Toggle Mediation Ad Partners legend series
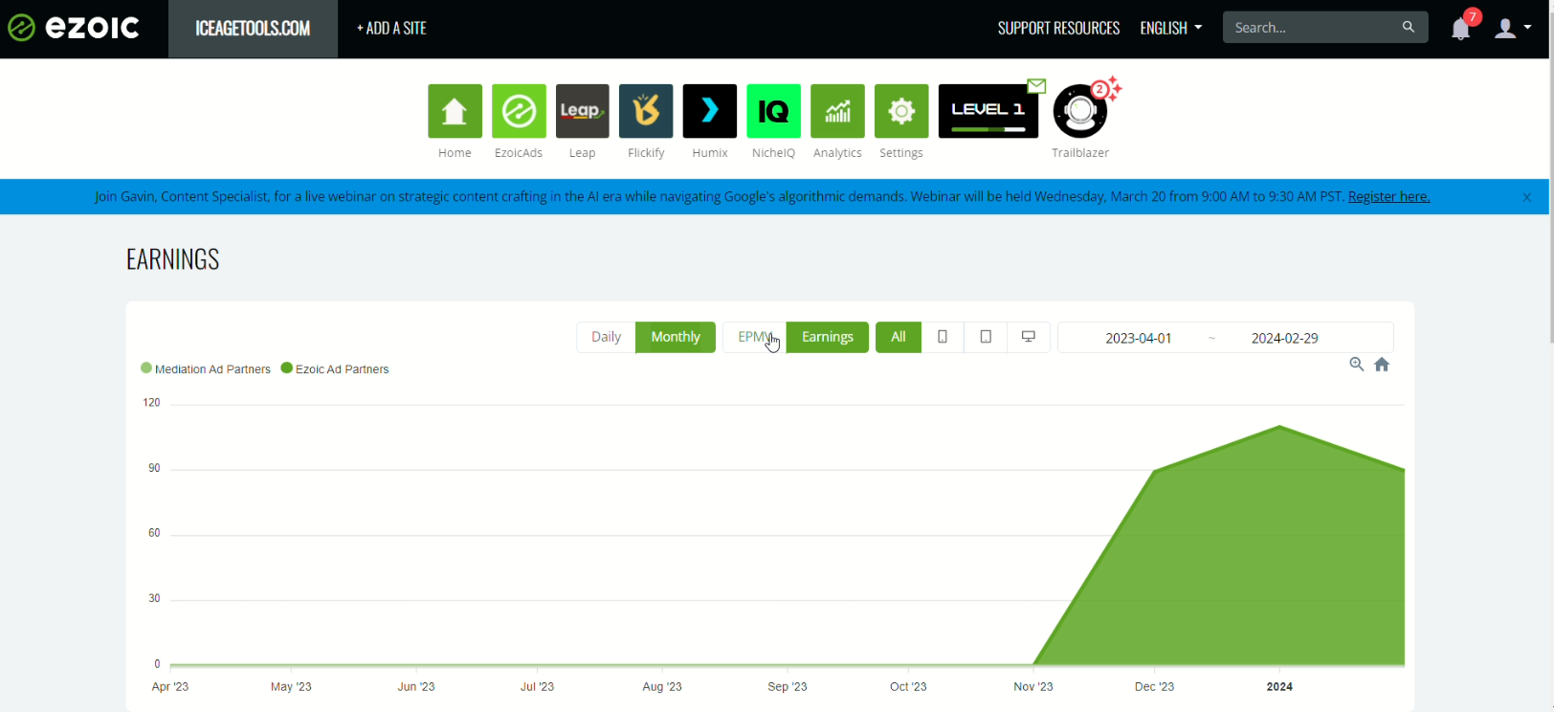 click(206, 368)
